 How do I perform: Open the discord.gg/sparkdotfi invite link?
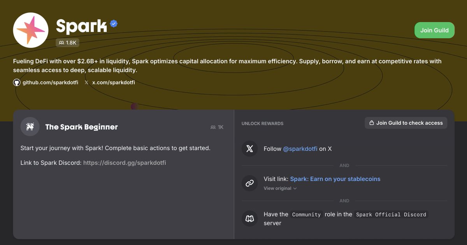(125, 163)
